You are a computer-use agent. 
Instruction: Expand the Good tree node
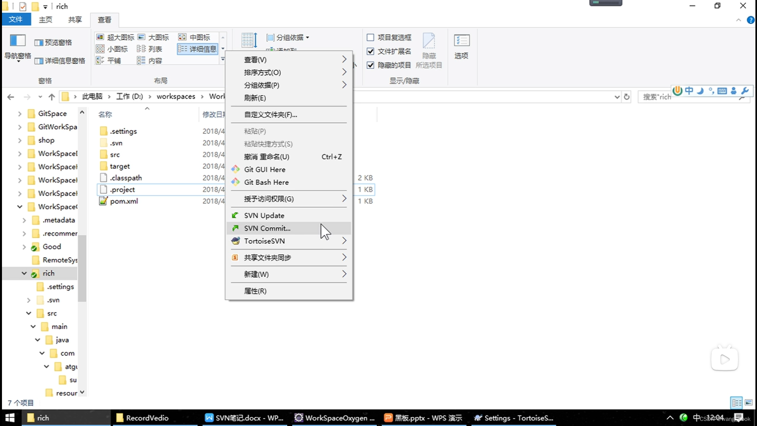click(24, 247)
